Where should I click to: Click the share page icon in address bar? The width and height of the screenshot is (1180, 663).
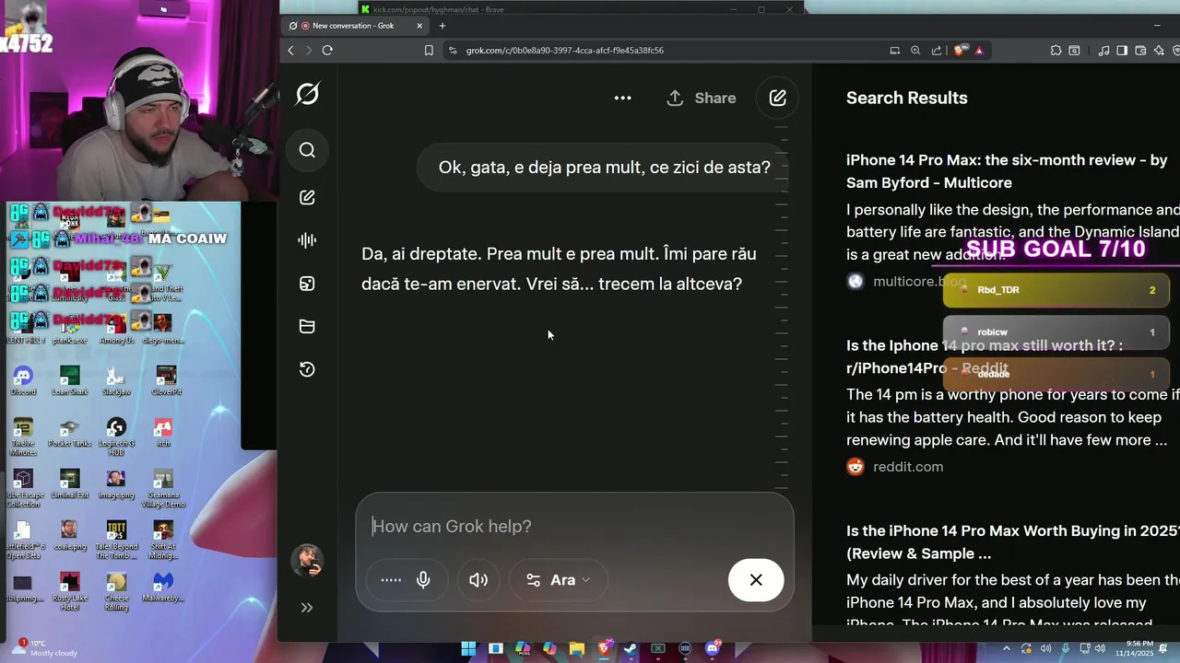click(937, 51)
